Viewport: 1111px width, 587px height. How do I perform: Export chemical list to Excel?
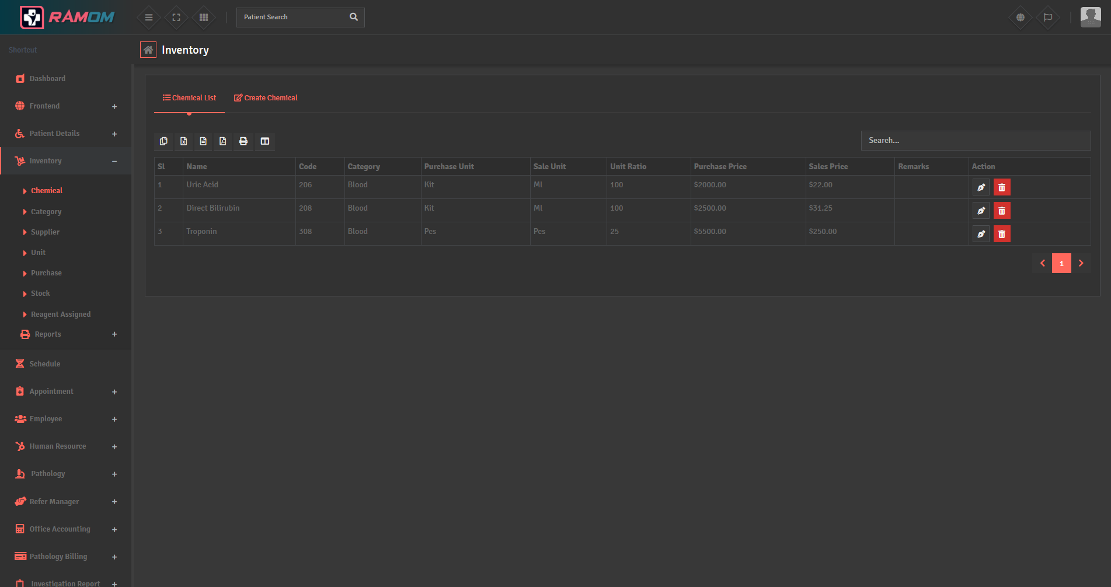[183, 141]
